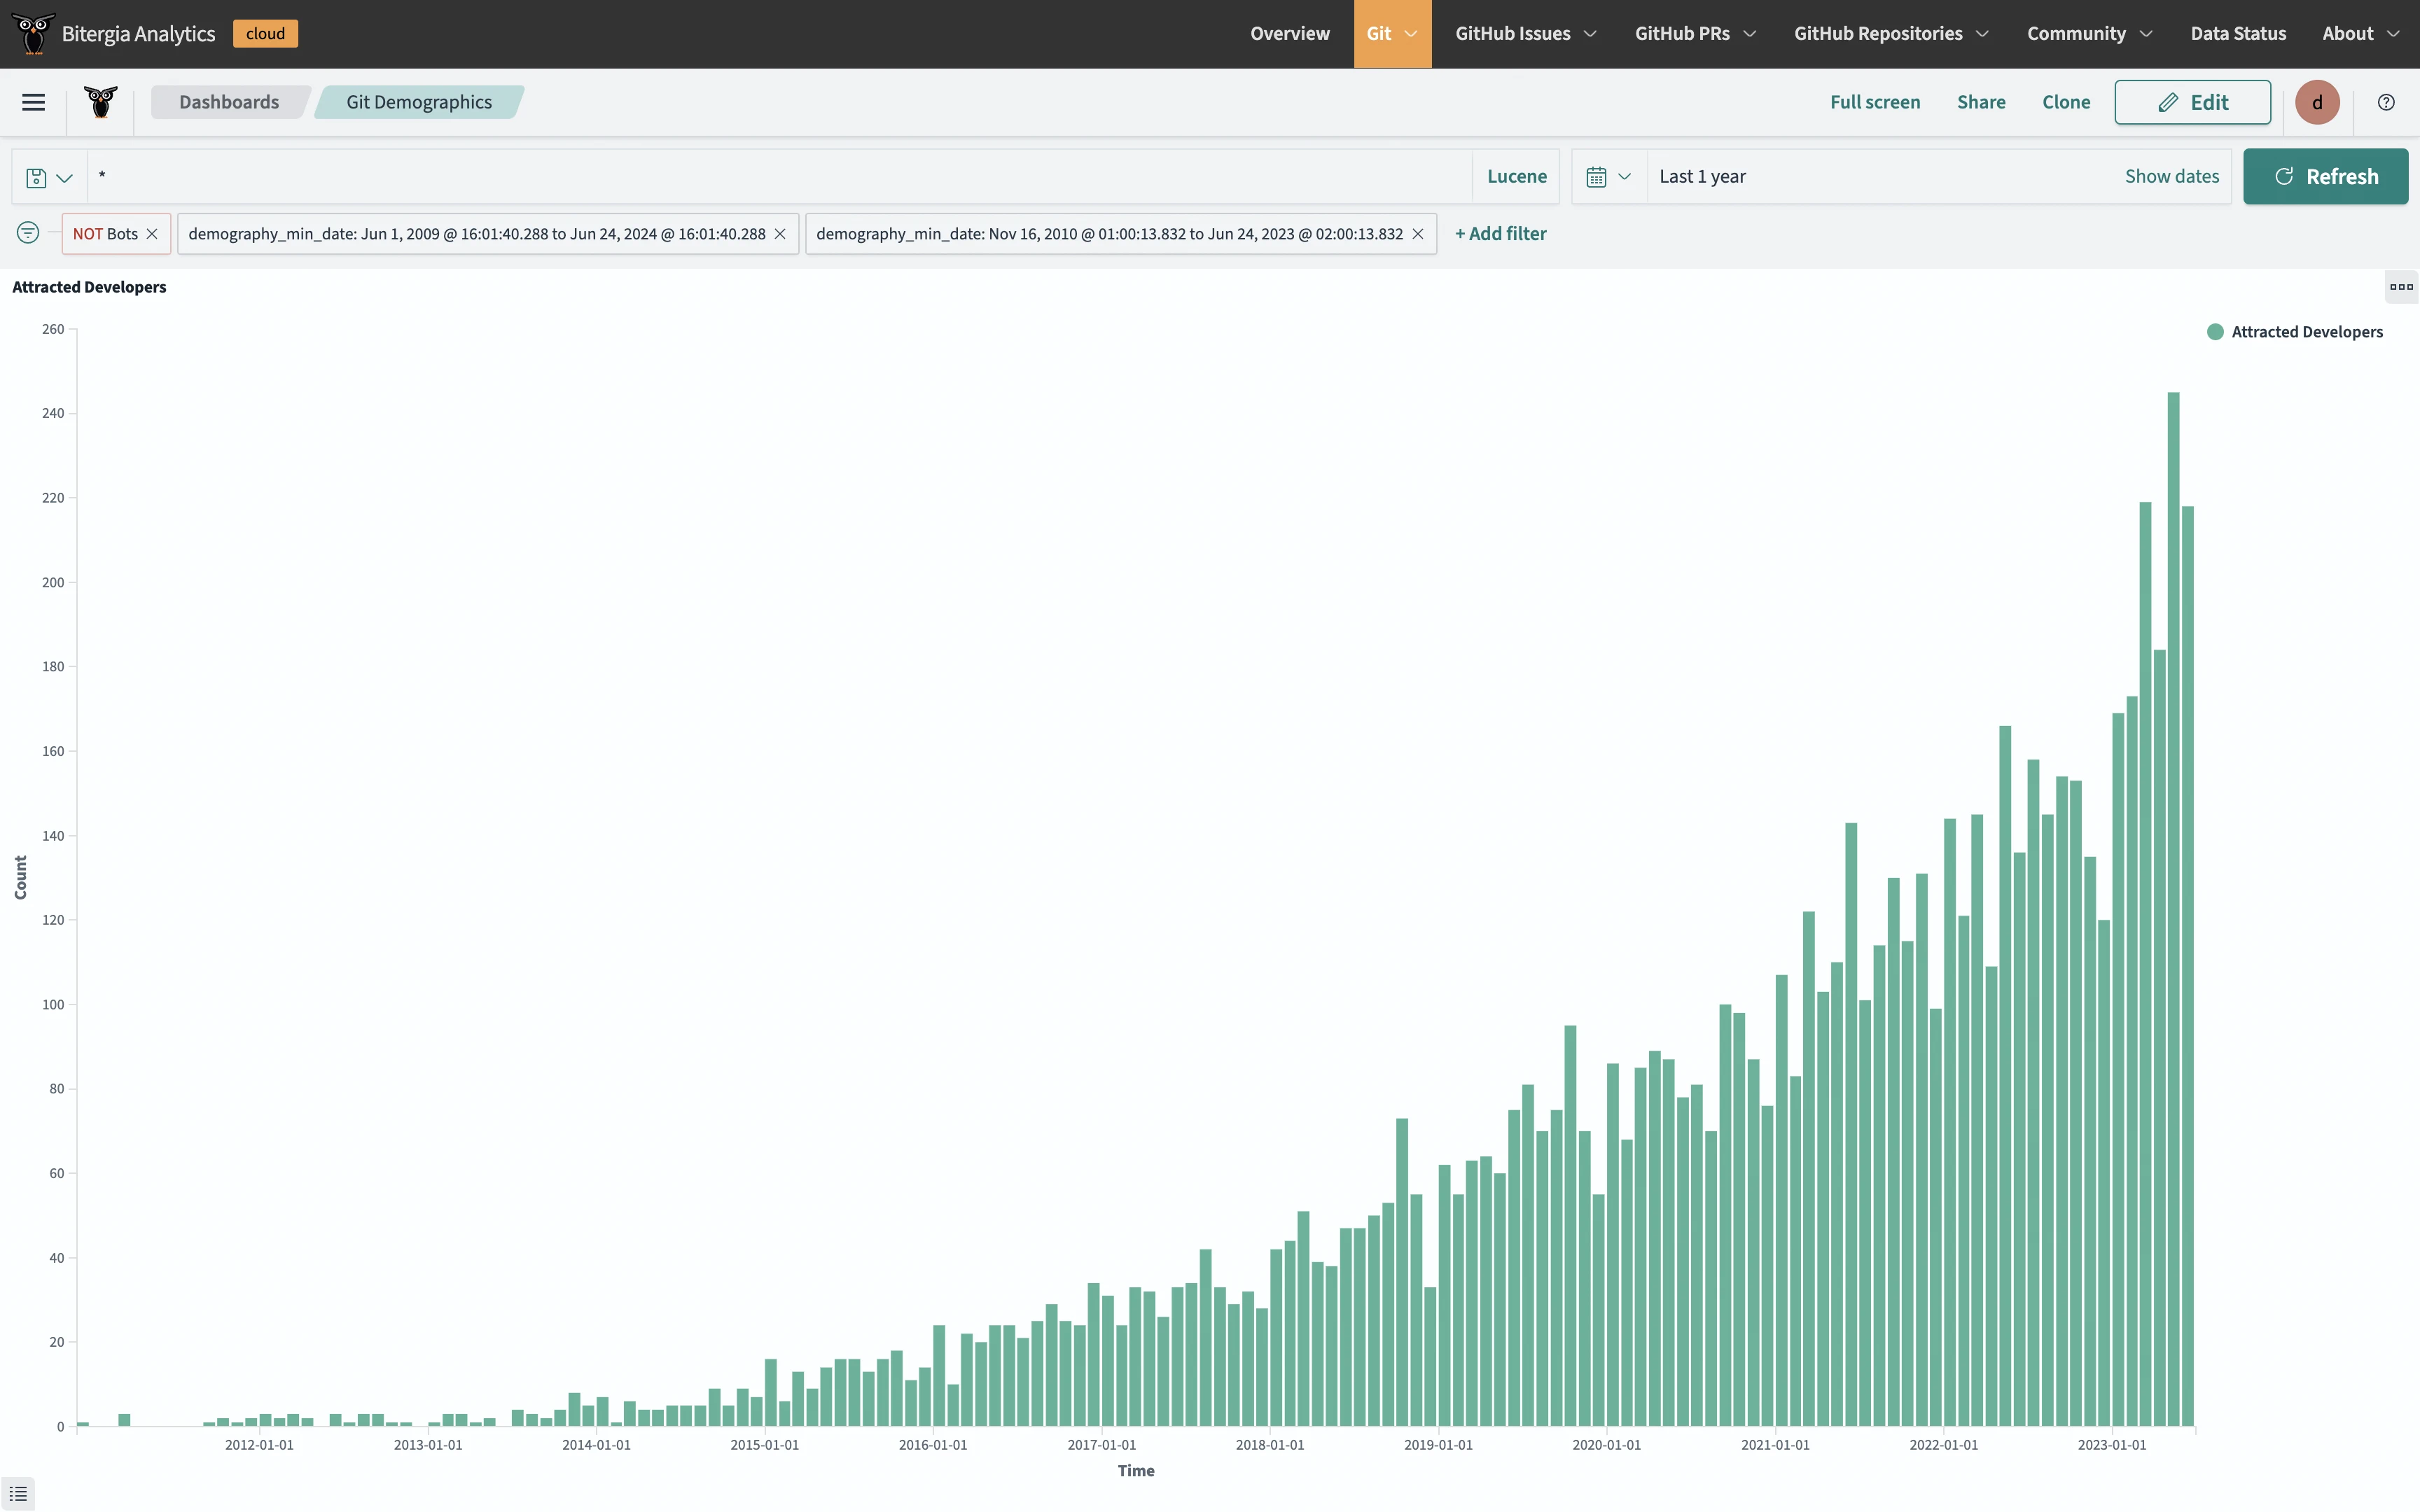Open the Community dropdown menu
The image size is (2420, 1512).
pyautogui.click(x=2089, y=33)
